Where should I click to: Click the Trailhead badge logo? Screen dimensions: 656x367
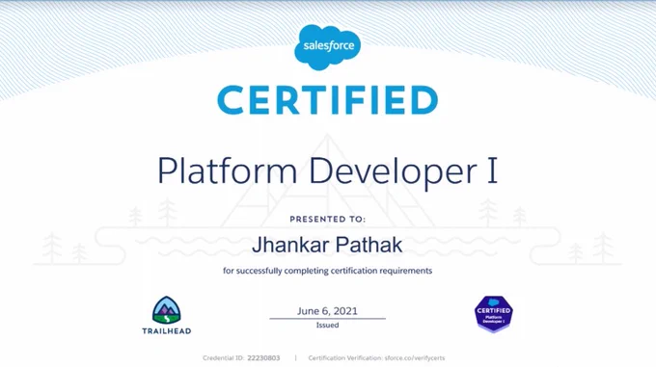167,310
